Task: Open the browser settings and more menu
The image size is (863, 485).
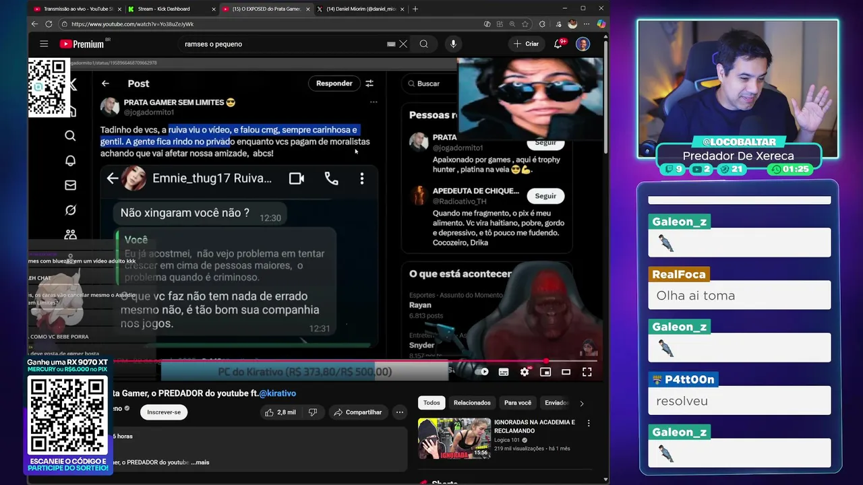Action: pos(585,24)
